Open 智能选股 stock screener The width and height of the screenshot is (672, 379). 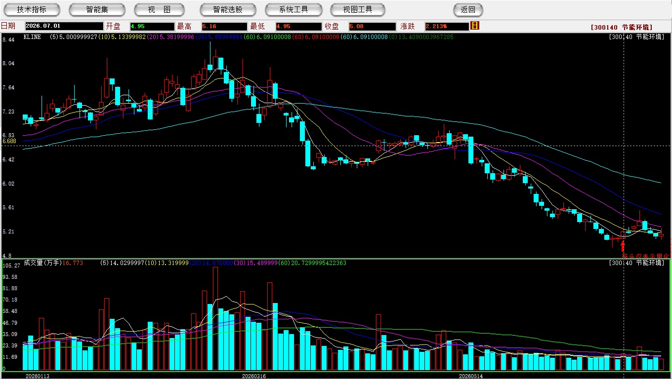[228, 9]
